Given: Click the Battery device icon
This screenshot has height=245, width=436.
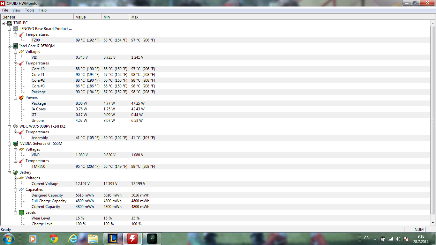Looking at the screenshot, I should pos(15,172).
